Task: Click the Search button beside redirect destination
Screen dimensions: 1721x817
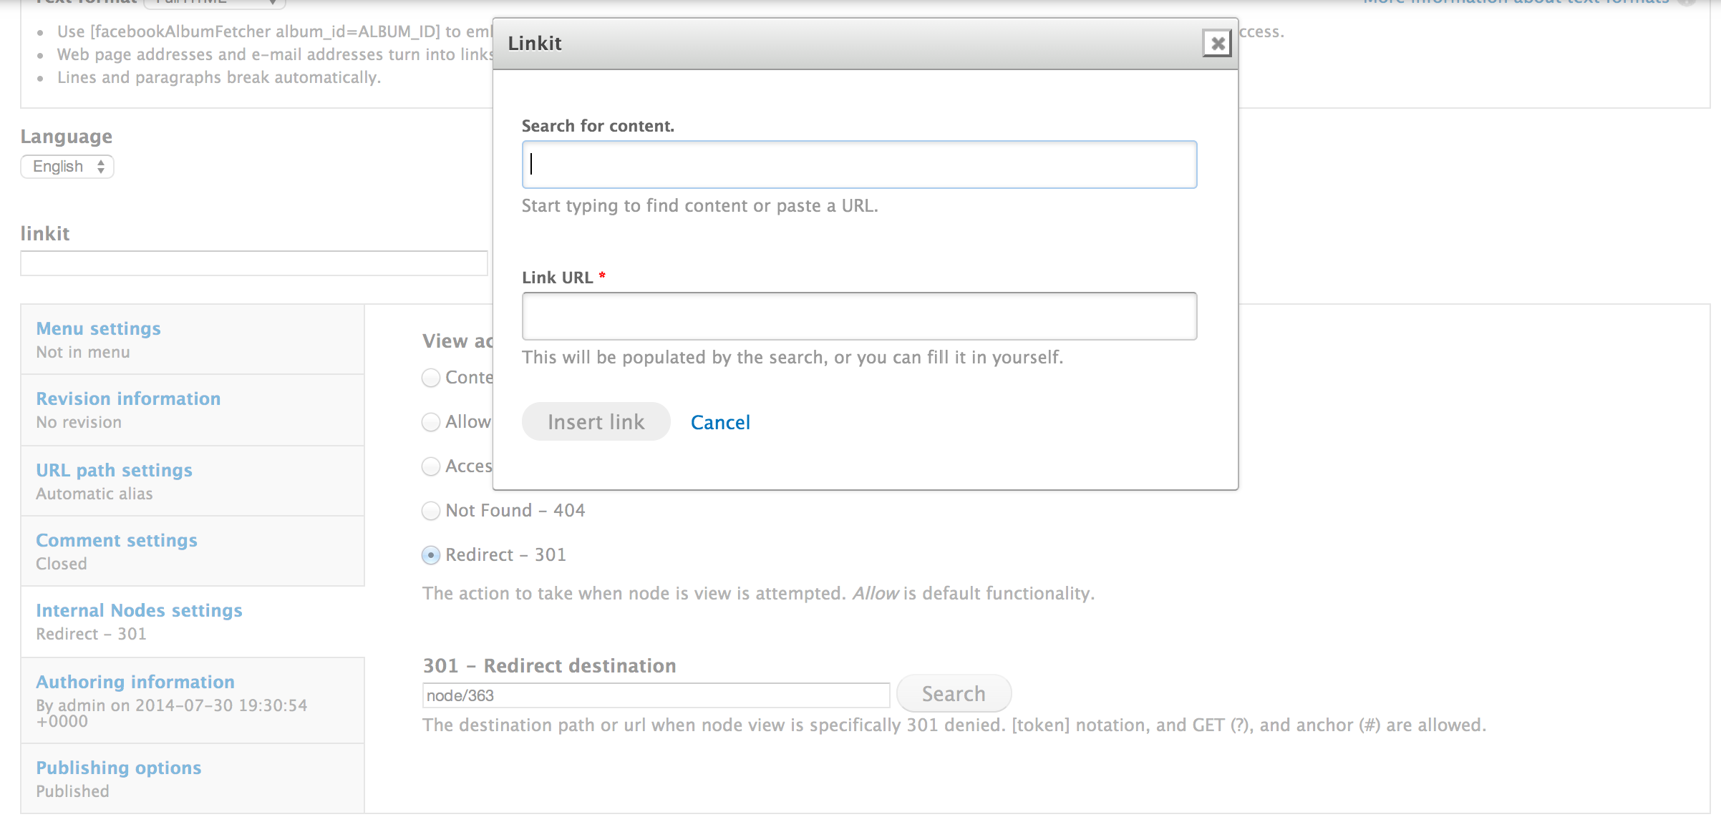Action: pos(954,694)
